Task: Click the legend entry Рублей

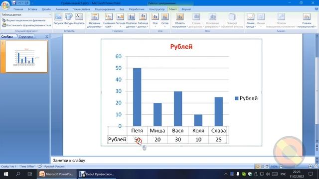Action: coord(246,98)
